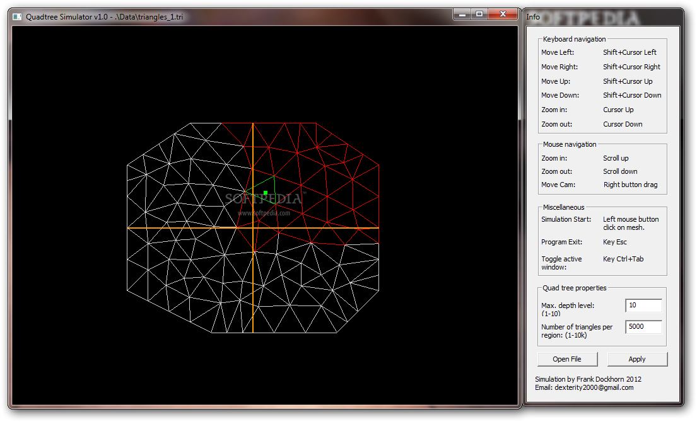This screenshot has width=697, height=422.
Task: Select the green point marker in the mesh
Action: click(266, 193)
